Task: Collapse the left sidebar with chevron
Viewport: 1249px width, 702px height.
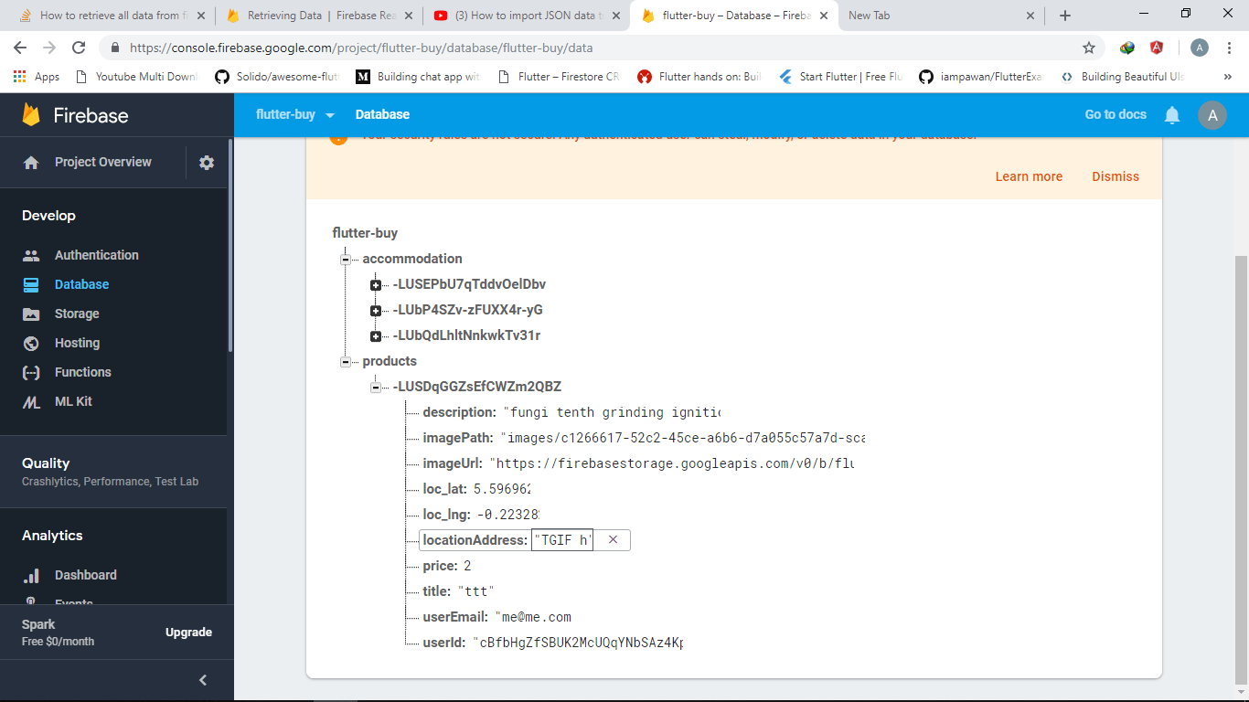Action: tap(202, 679)
